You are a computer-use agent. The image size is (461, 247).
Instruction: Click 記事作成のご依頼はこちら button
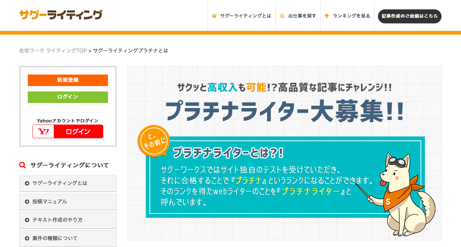point(410,16)
